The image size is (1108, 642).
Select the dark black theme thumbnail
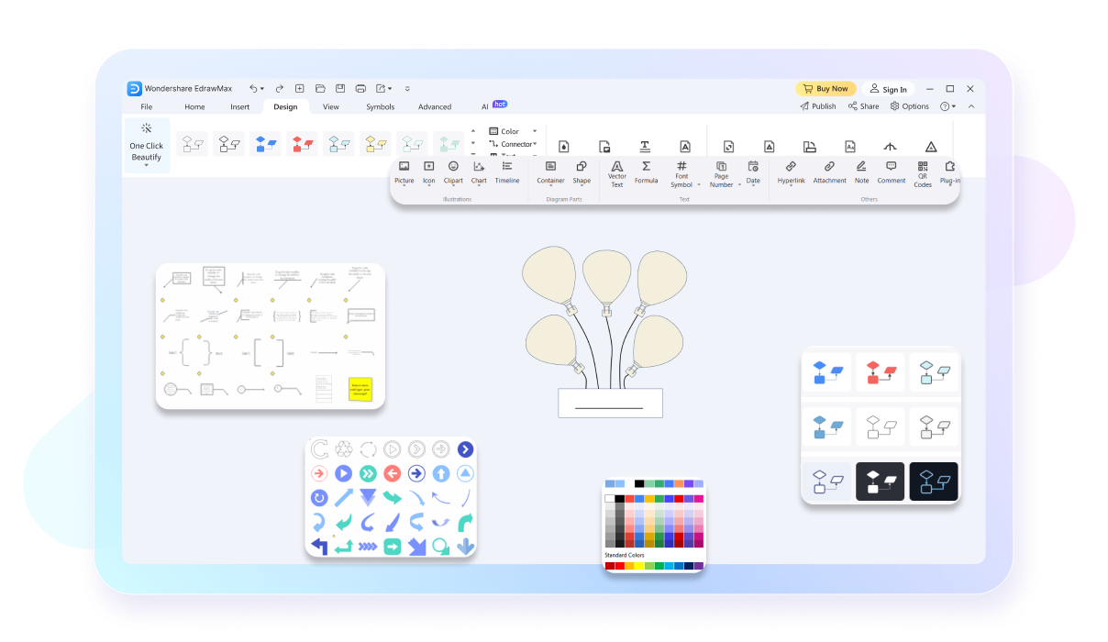click(881, 481)
